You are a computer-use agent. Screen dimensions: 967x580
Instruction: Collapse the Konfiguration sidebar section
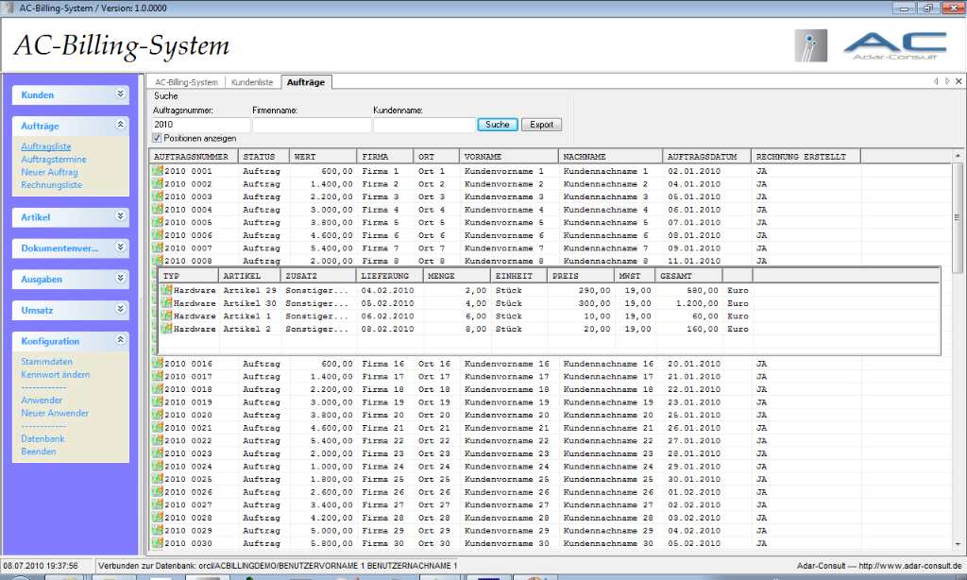120,340
